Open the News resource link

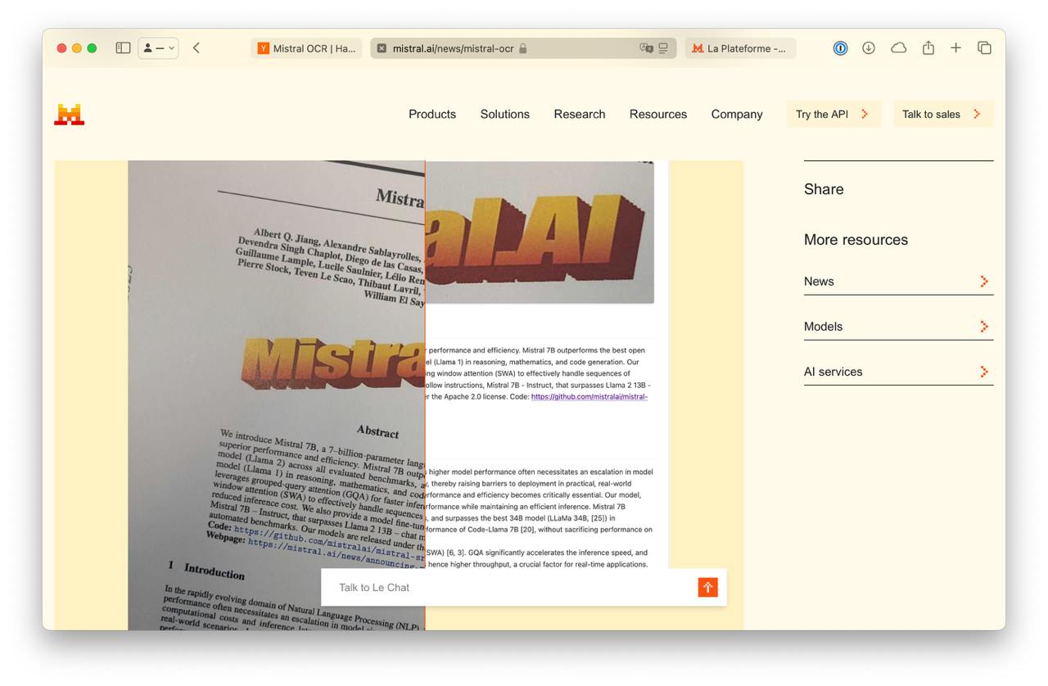[x=898, y=282]
